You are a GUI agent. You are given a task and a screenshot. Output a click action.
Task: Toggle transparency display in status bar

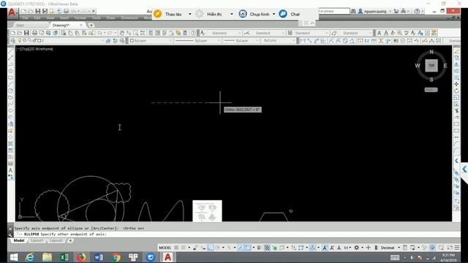pyautogui.click(x=267, y=248)
